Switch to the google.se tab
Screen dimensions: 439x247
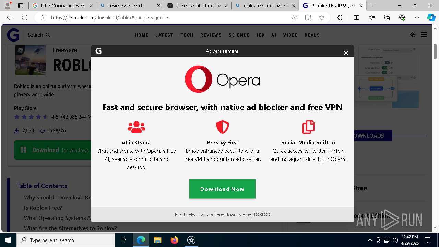click(62, 5)
